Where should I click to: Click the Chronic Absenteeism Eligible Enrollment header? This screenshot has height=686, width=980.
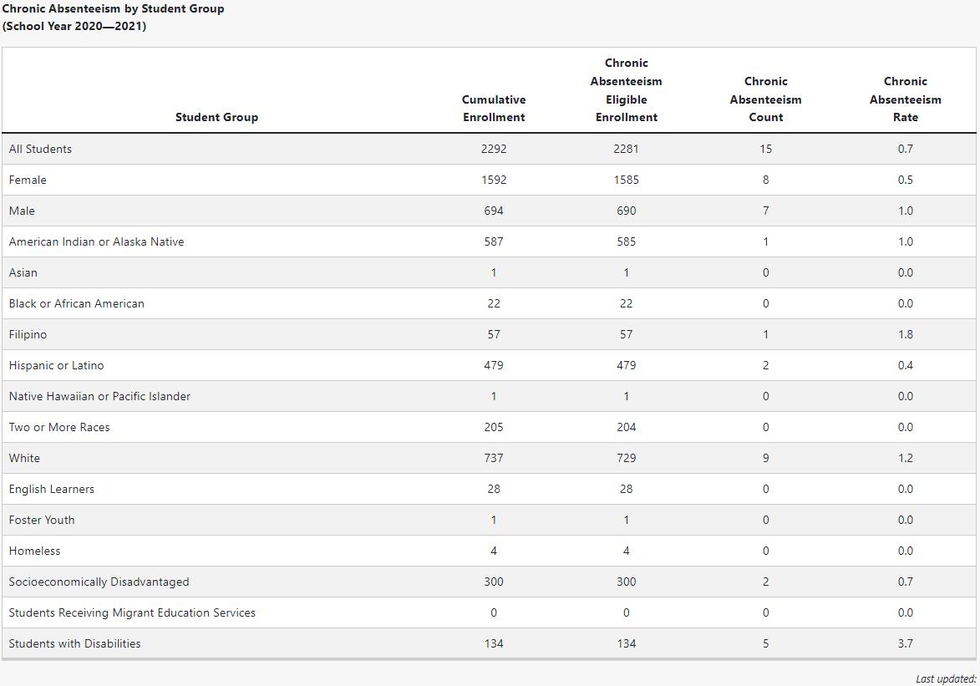pyautogui.click(x=627, y=90)
